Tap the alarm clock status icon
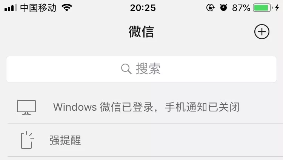 tap(223, 8)
